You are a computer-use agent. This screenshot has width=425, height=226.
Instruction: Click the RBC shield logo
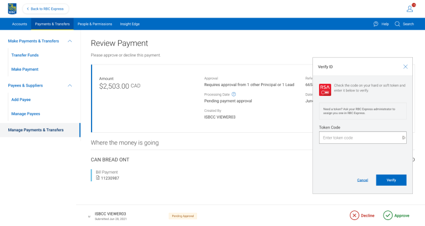pyautogui.click(x=12, y=9)
